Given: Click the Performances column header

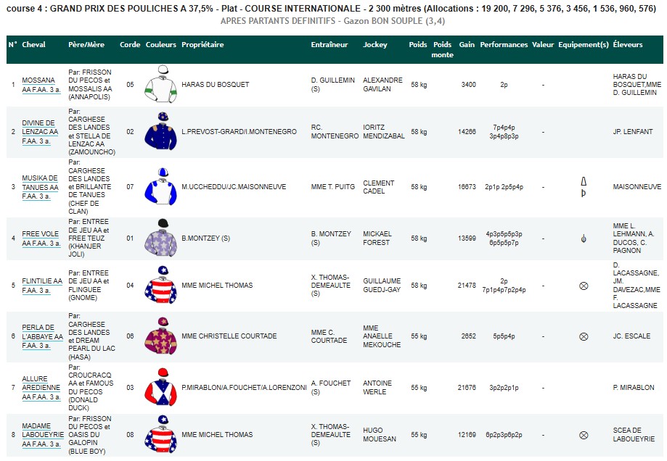Looking at the screenshot, I should tap(504, 45).
